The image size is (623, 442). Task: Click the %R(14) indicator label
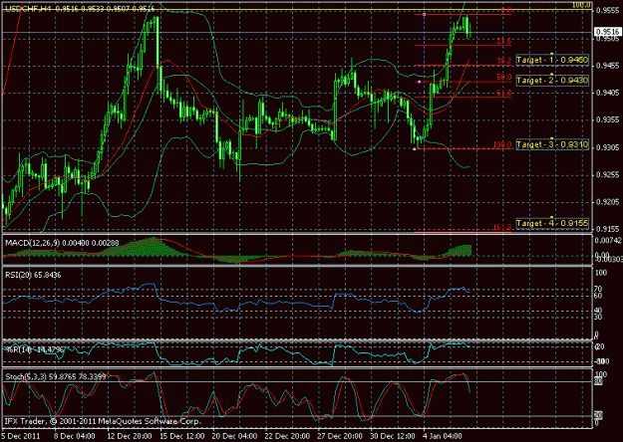pyautogui.click(x=33, y=350)
